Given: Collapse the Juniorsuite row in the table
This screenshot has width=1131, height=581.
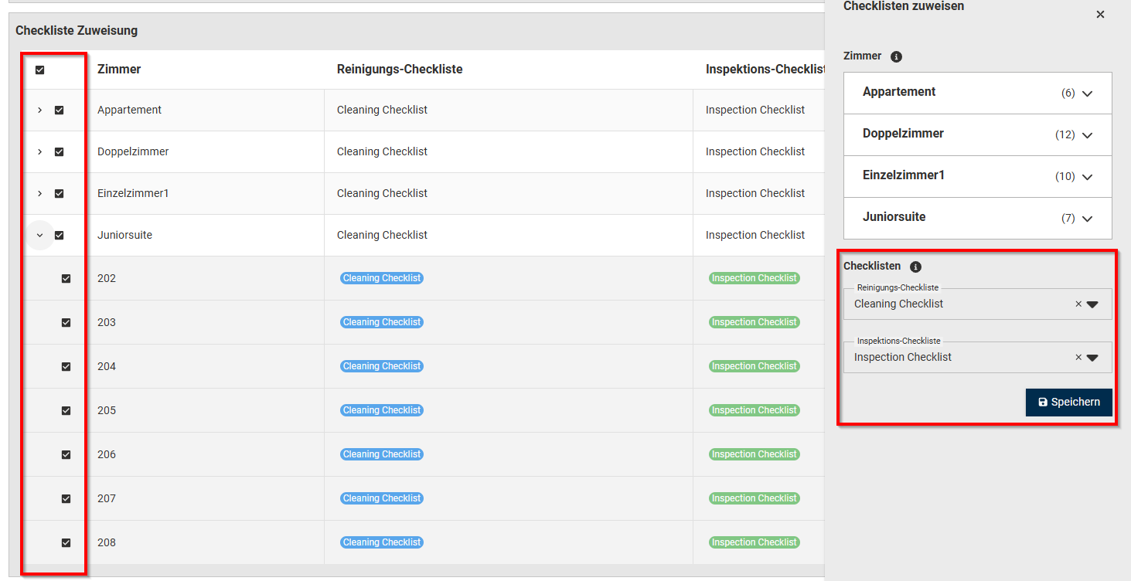Looking at the screenshot, I should 40,236.
